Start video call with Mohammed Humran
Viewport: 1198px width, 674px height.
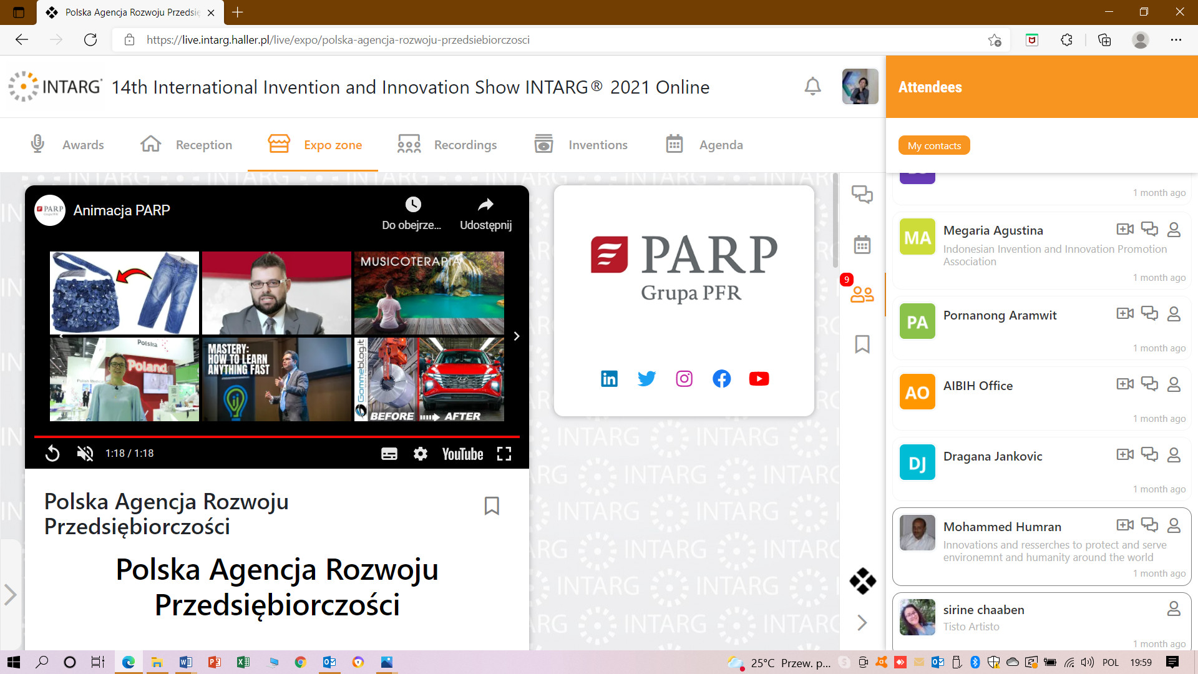1125,525
